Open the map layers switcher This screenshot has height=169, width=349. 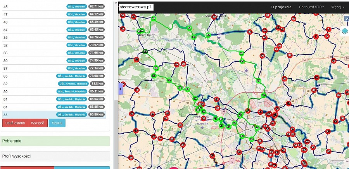pyautogui.click(x=345, y=32)
